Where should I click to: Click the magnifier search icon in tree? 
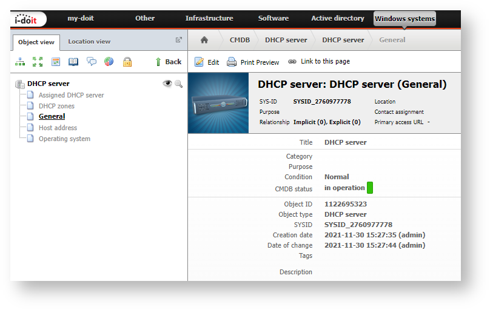click(178, 84)
